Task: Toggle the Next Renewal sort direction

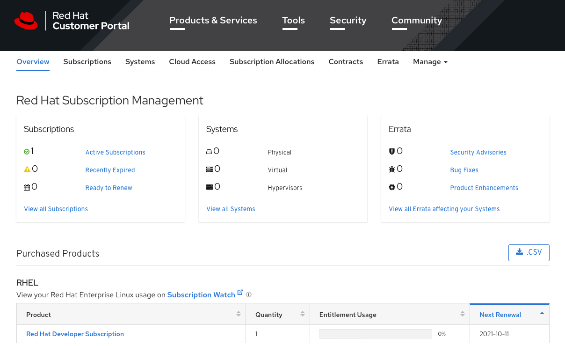Action: pos(542,314)
